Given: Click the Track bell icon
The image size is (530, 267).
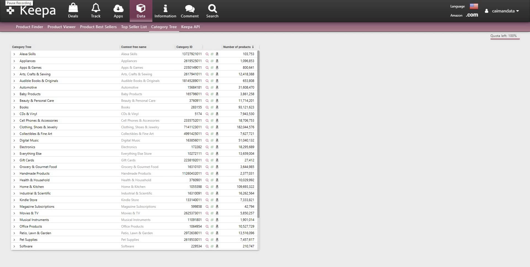Looking at the screenshot, I should [x=96, y=10].
